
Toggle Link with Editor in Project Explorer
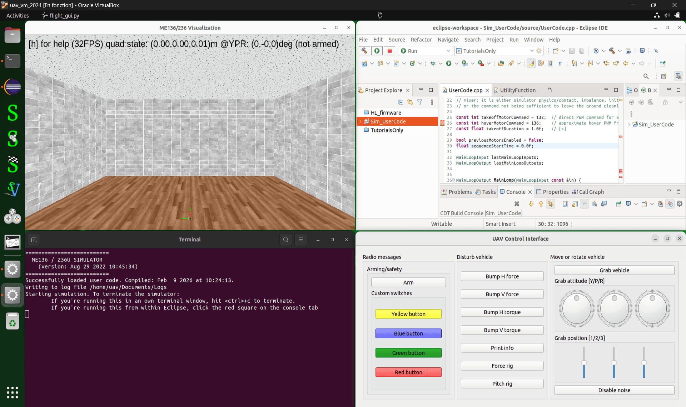[410, 102]
